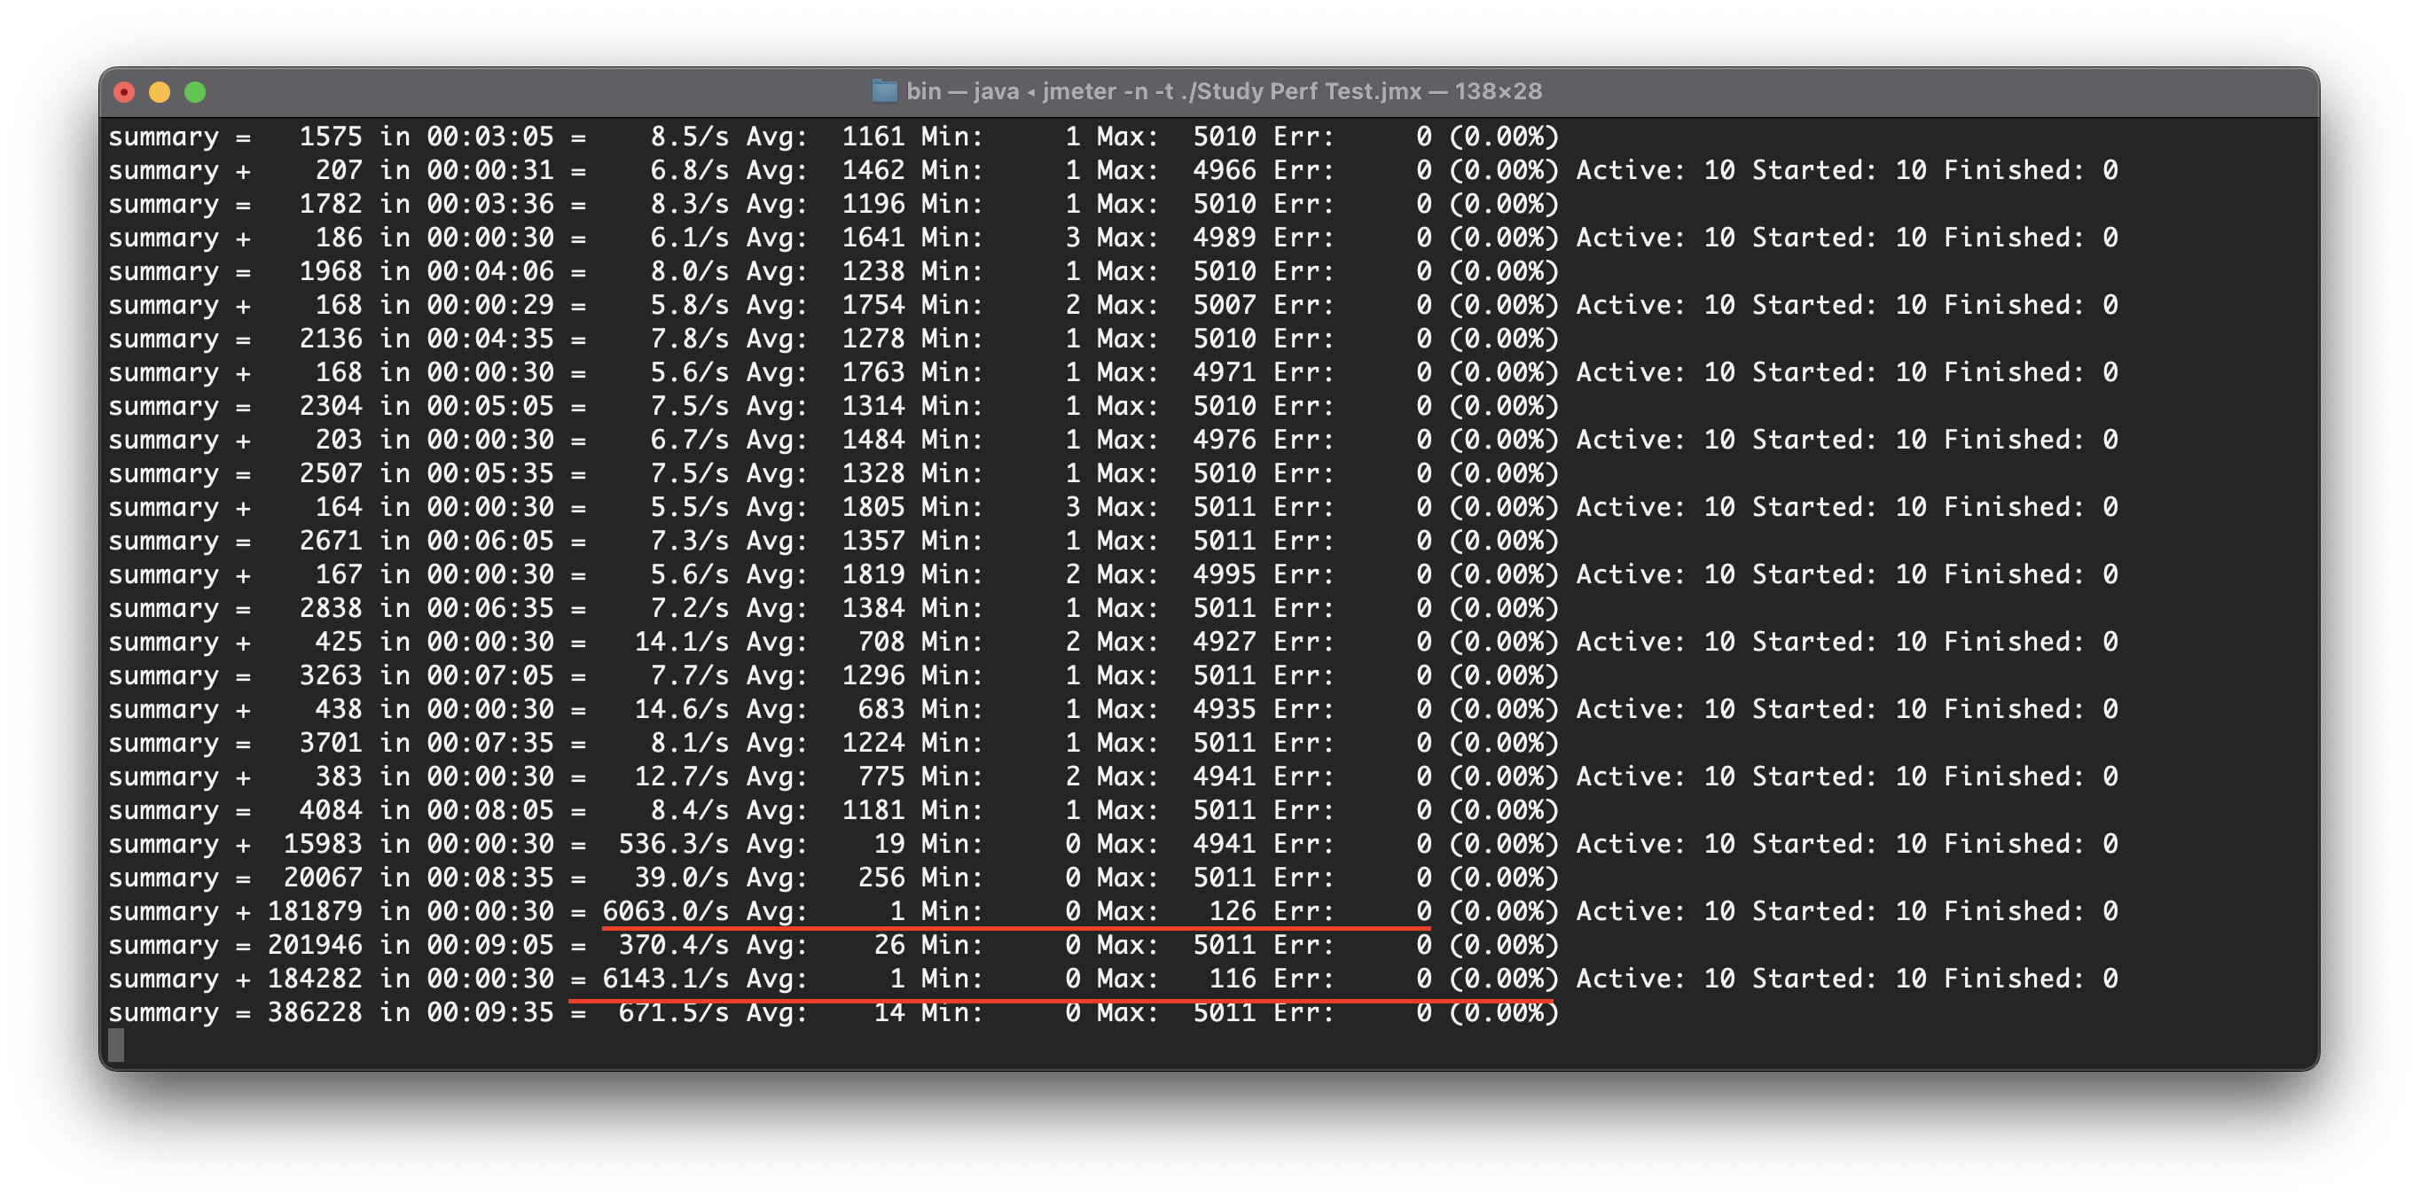The image size is (2419, 1202).
Task: Click the 1575 count on first summary line
Action: (x=331, y=137)
